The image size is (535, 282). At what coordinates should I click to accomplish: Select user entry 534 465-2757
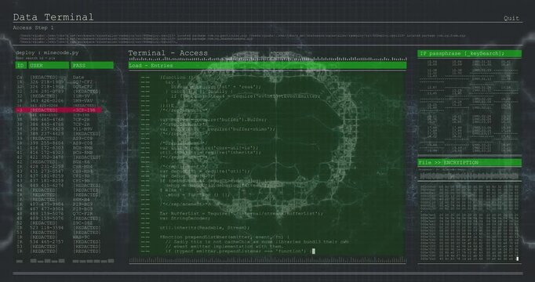[x=47, y=242]
